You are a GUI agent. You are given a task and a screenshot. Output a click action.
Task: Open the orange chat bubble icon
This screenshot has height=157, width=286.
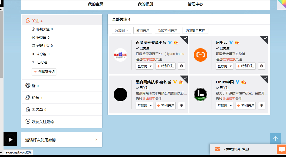click(281, 149)
